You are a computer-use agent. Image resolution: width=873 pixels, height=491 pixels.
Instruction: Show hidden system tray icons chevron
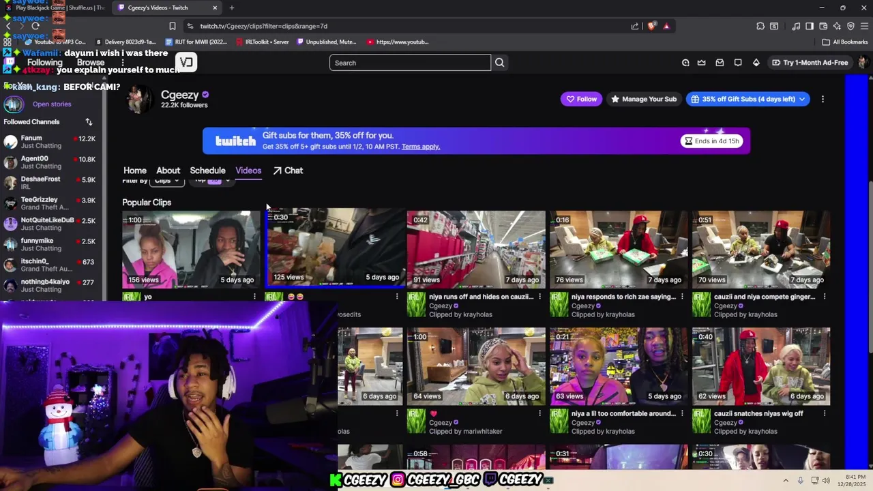(785, 480)
